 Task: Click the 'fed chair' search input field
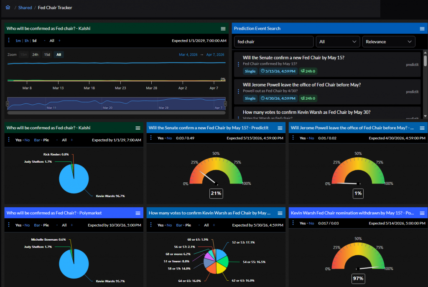[x=273, y=42]
